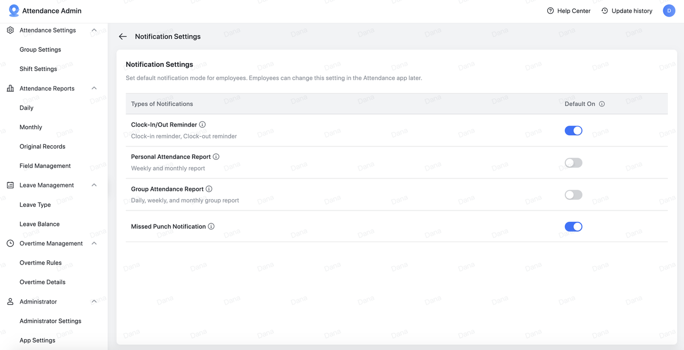Screen dimensions: 684x350
Task: Collapse the Attendance Settings section
Action: click(x=94, y=30)
